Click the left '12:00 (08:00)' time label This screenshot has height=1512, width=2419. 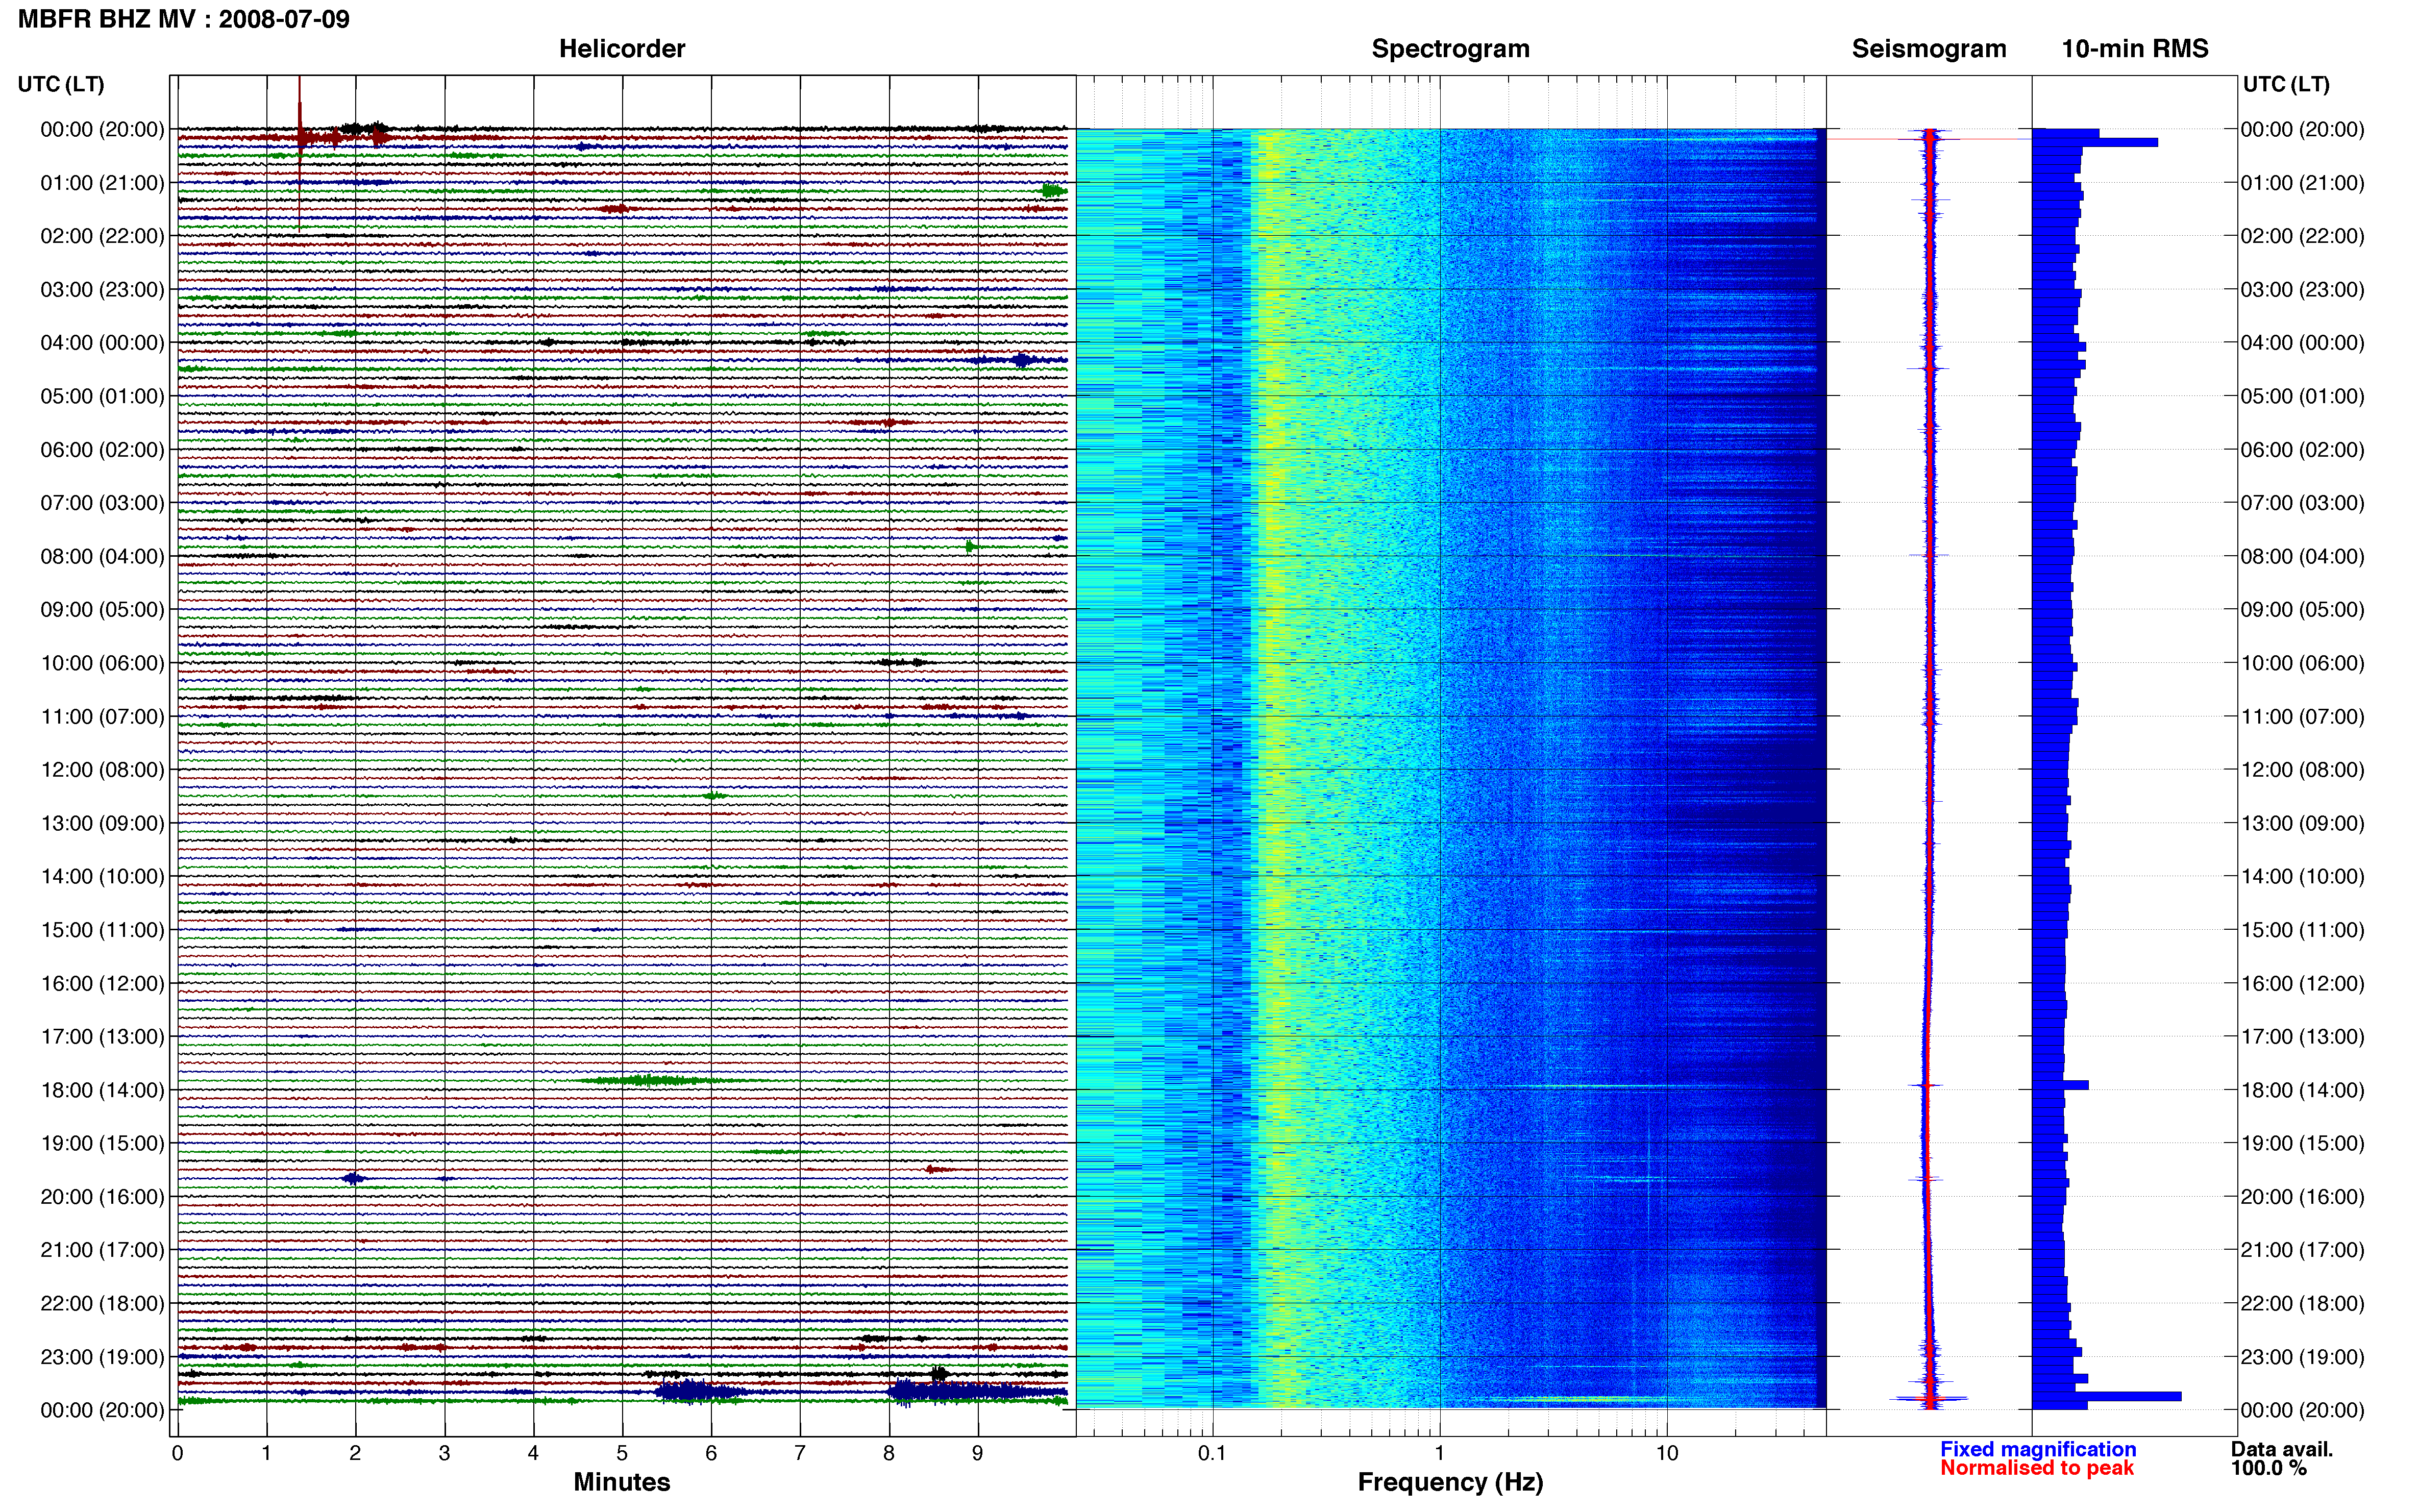point(102,770)
